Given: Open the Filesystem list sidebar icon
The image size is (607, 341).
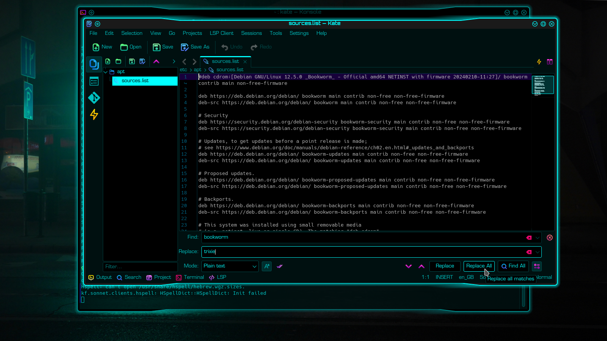Looking at the screenshot, I should click(94, 81).
